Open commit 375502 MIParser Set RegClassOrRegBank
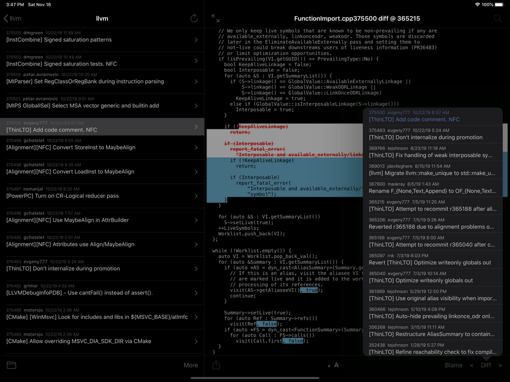Image resolution: width=510 pixels, height=382 pixels. coord(102,81)
